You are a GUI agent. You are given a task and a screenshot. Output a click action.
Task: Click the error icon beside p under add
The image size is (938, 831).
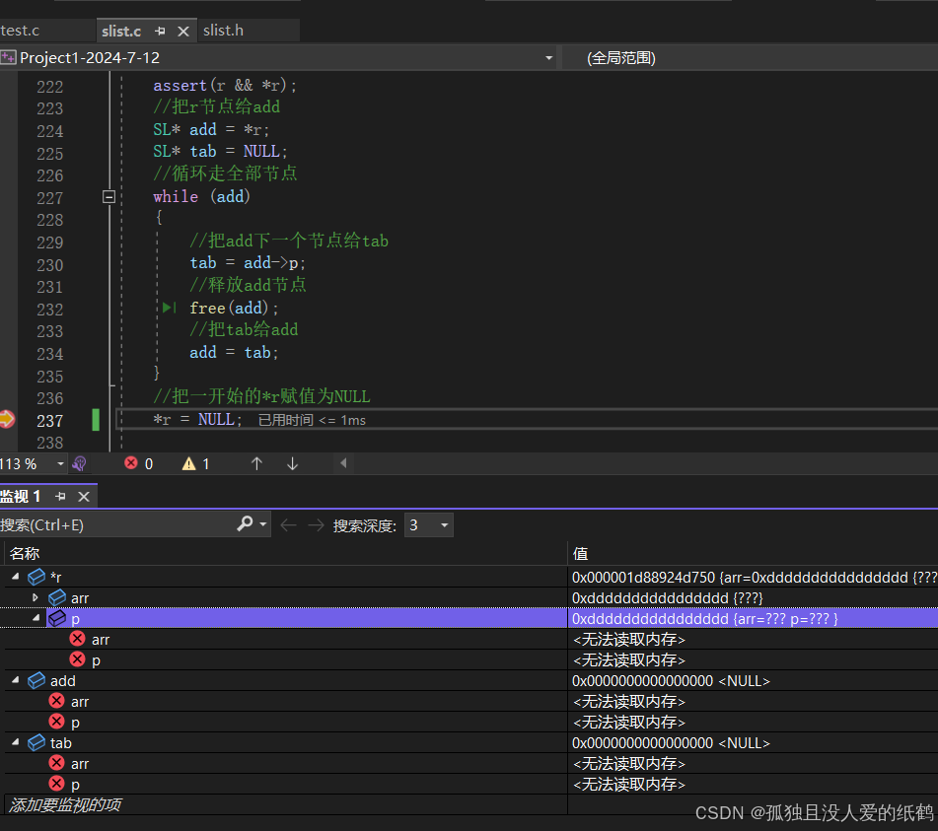57,722
